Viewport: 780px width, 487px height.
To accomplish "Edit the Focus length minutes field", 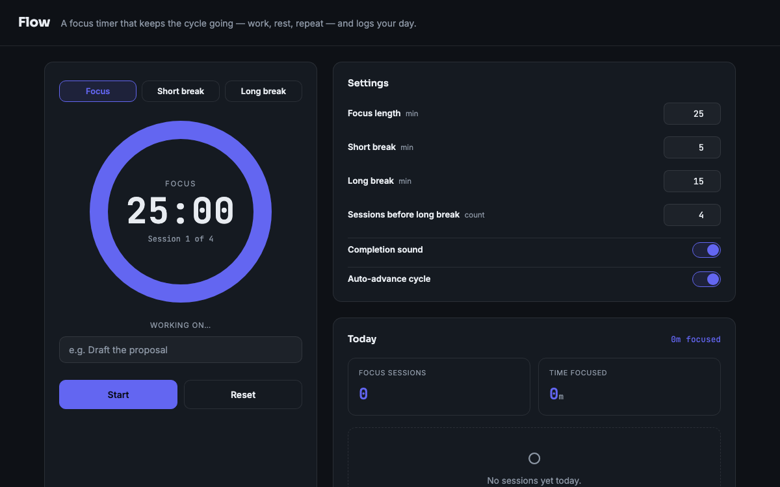I will click(x=692, y=114).
